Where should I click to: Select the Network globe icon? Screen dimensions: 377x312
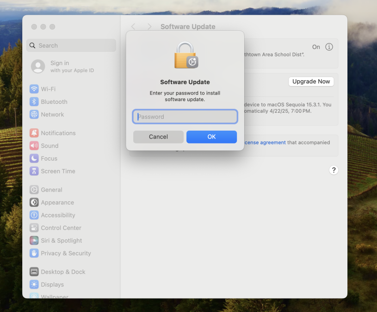[34, 114]
